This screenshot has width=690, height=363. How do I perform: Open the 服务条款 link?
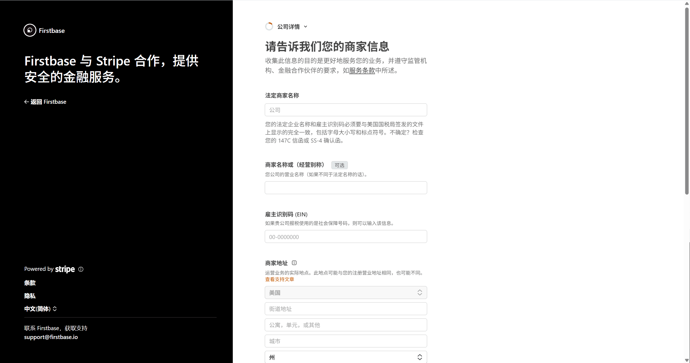point(362,71)
